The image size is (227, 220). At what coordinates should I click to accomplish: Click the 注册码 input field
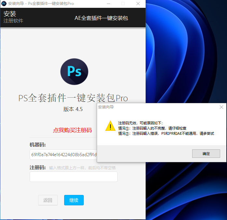point(74,177)
